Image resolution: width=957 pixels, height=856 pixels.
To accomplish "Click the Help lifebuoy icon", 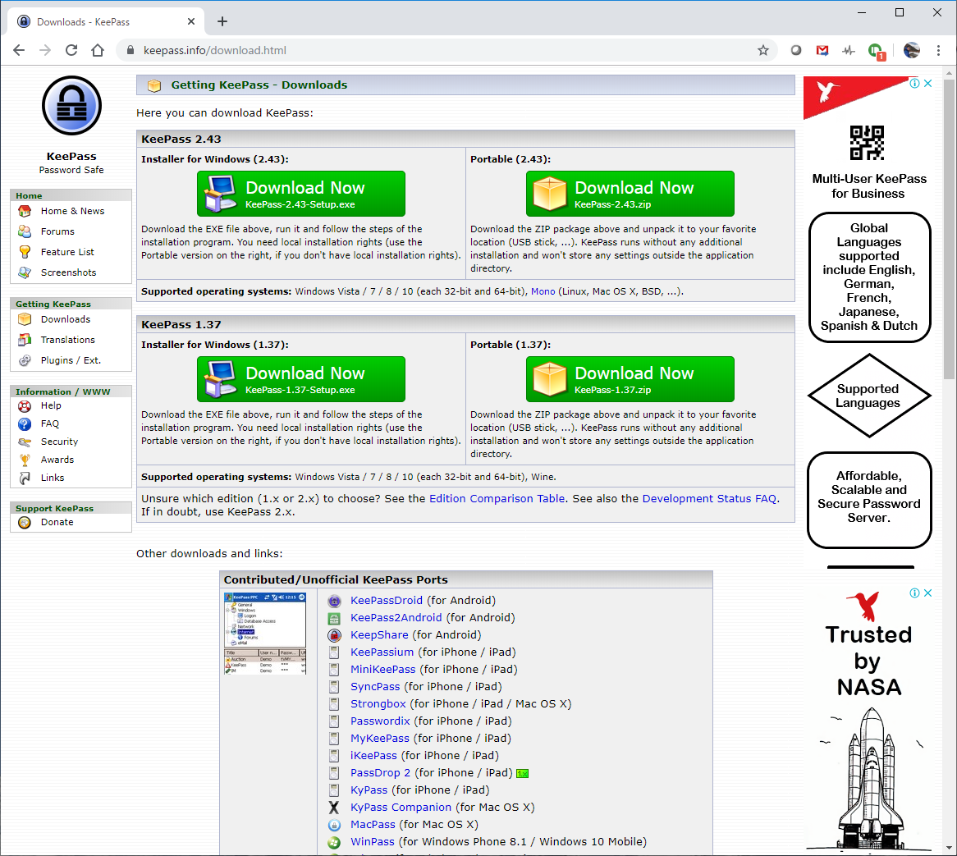I will pos(25,405).
